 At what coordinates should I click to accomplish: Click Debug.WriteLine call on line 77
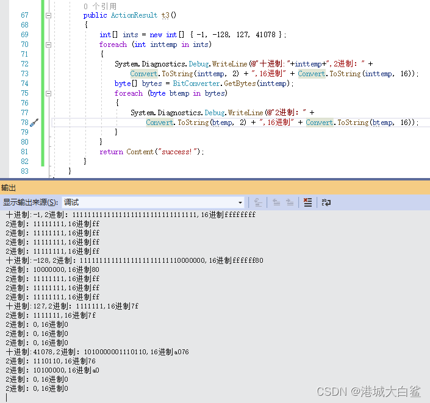234,113
